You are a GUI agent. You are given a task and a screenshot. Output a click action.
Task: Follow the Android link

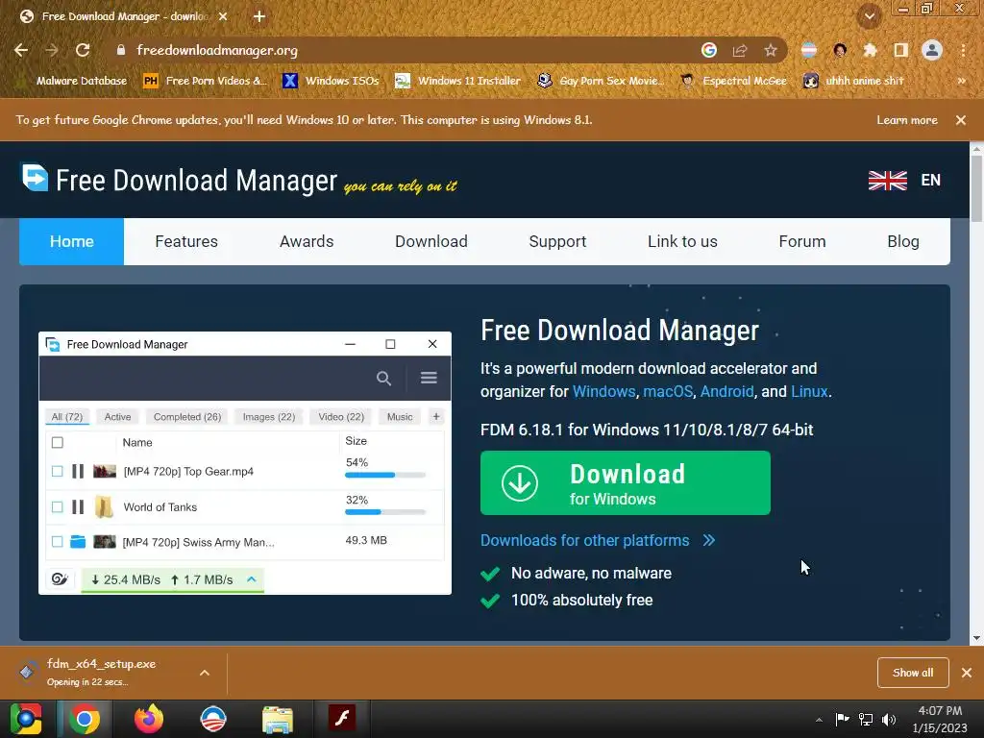726,392
